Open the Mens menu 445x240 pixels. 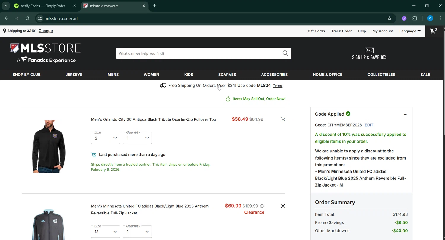pos(113,75)
